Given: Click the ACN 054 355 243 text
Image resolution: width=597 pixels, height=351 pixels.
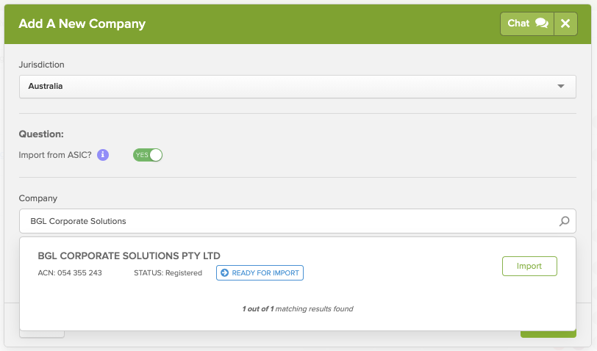Looking at the screenshot, I should (70, 273).
